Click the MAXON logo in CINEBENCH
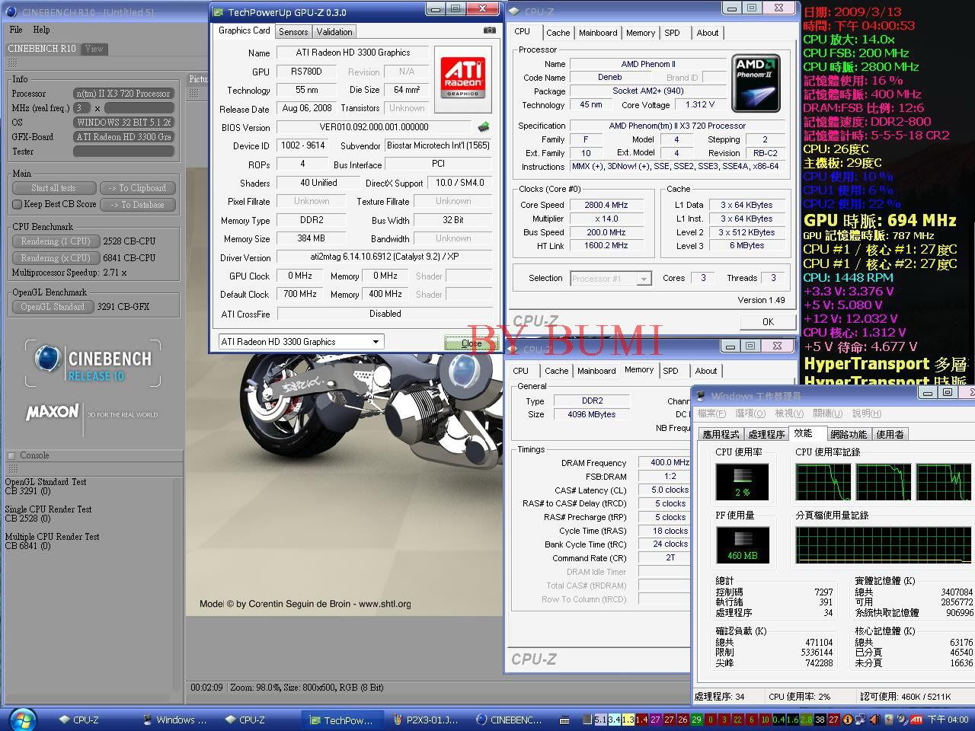 52,412
